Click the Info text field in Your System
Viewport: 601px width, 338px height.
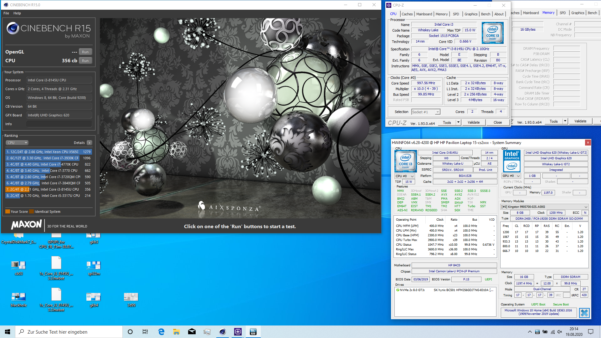pyautogui.click(x=59, y=124)
